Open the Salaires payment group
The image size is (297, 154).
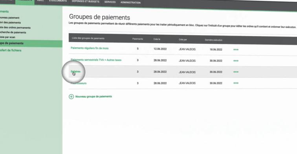point(75,72)
